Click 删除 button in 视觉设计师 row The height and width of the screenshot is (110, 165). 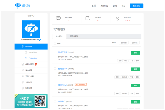click(137, 77)
